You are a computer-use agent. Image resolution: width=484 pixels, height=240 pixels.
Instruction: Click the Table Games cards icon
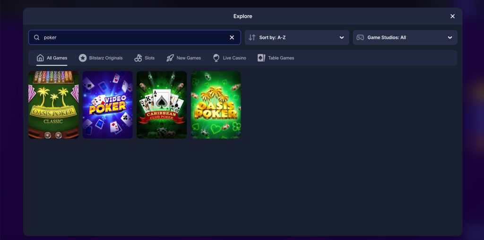click(x=261, y=58)
